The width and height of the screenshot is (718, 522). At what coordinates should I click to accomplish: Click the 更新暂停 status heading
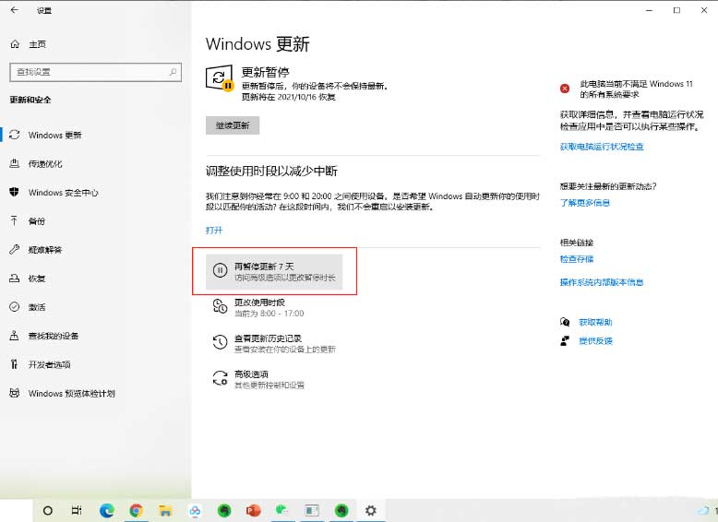(x=265, y=72)
